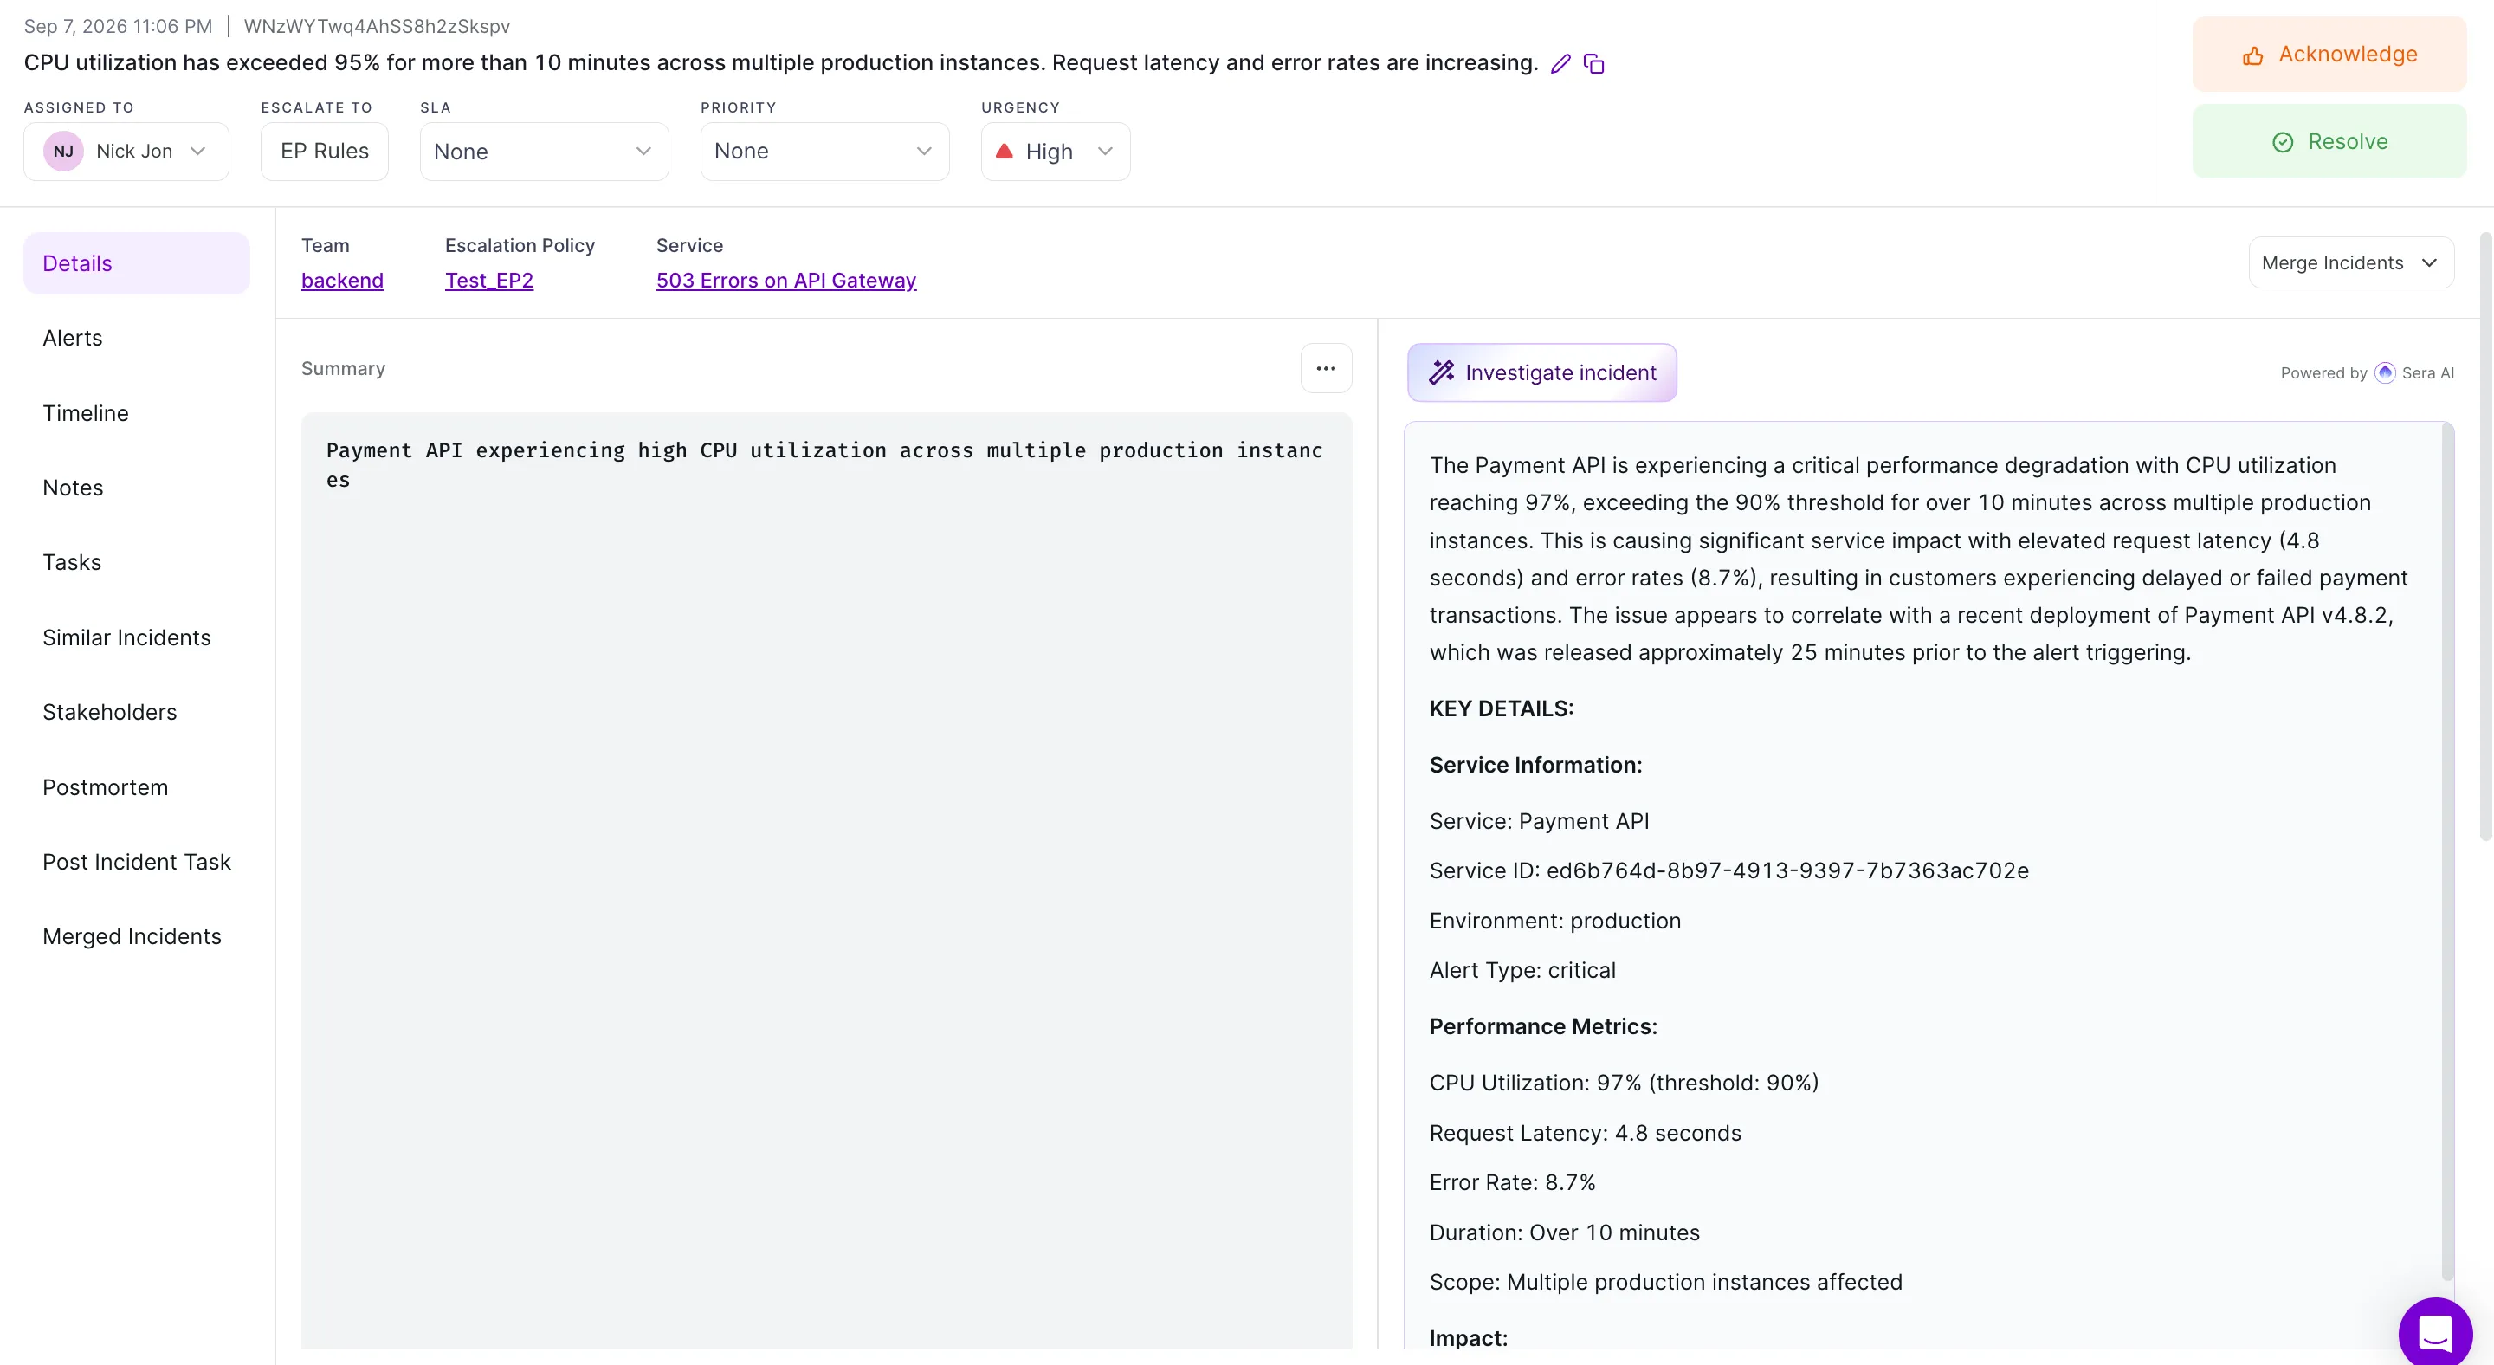Click the NJ avatar of Nick Jon
Image resolution: width=2494 pixels, height=1365 pixels.
pos(63,151)
